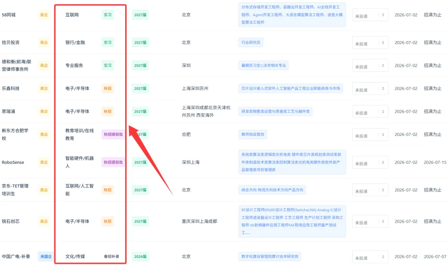
Task: Click the 2027届 tag in the 58同城 row
Action: click(140, 15)
